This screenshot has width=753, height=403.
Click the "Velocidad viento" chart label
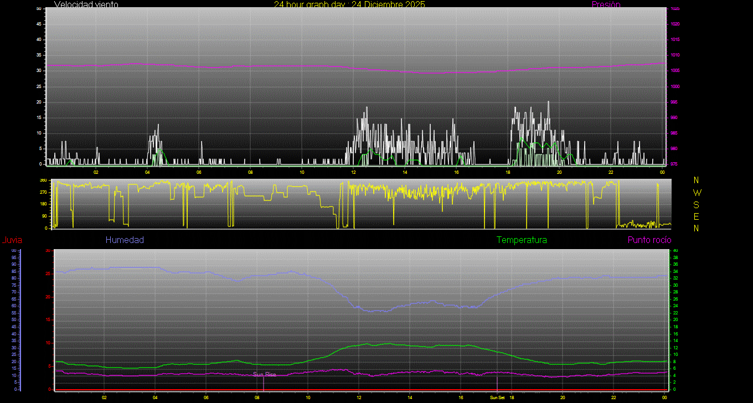(x=86, y=4)
